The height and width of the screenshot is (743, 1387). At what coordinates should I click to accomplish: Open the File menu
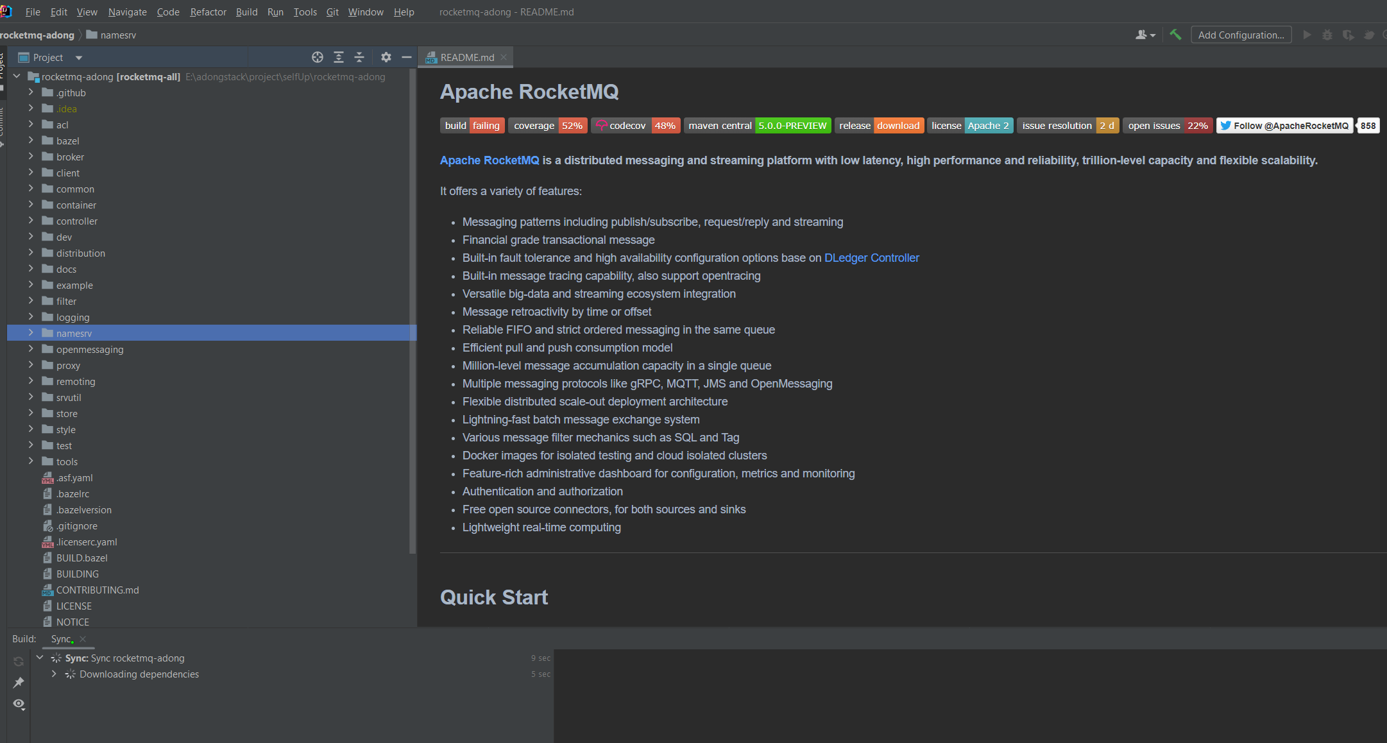[x=33, y=12]
